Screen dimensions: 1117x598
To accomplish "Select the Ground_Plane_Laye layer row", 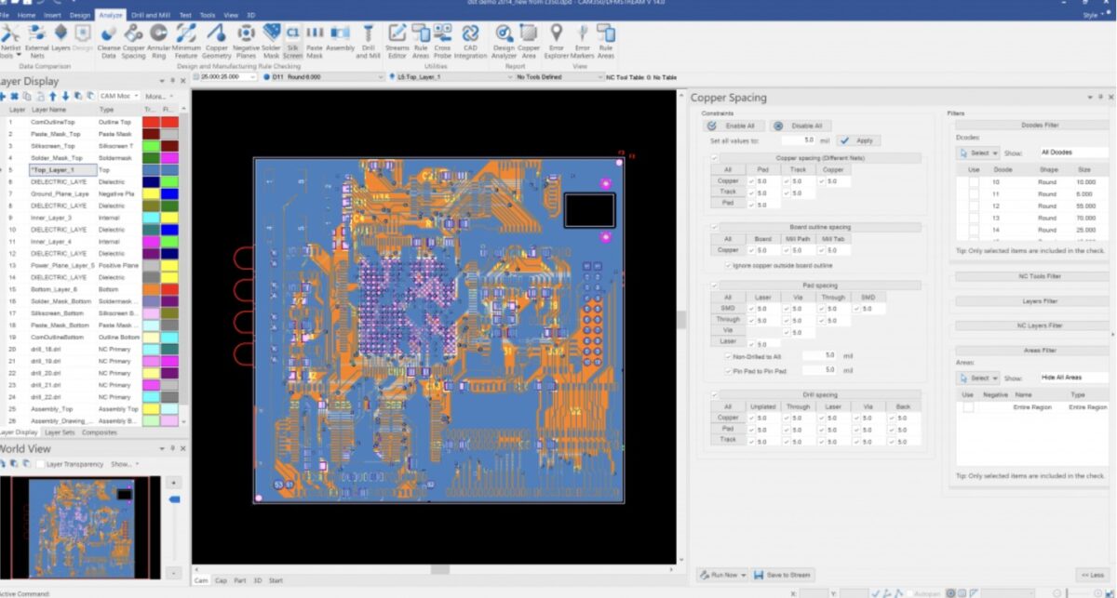I will pos(90,194).
